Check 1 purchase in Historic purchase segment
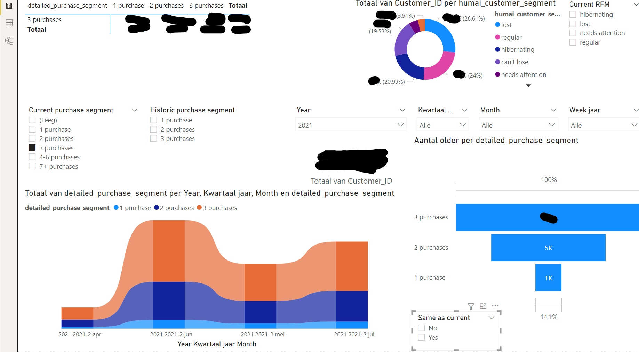 [x=153, y=120]
